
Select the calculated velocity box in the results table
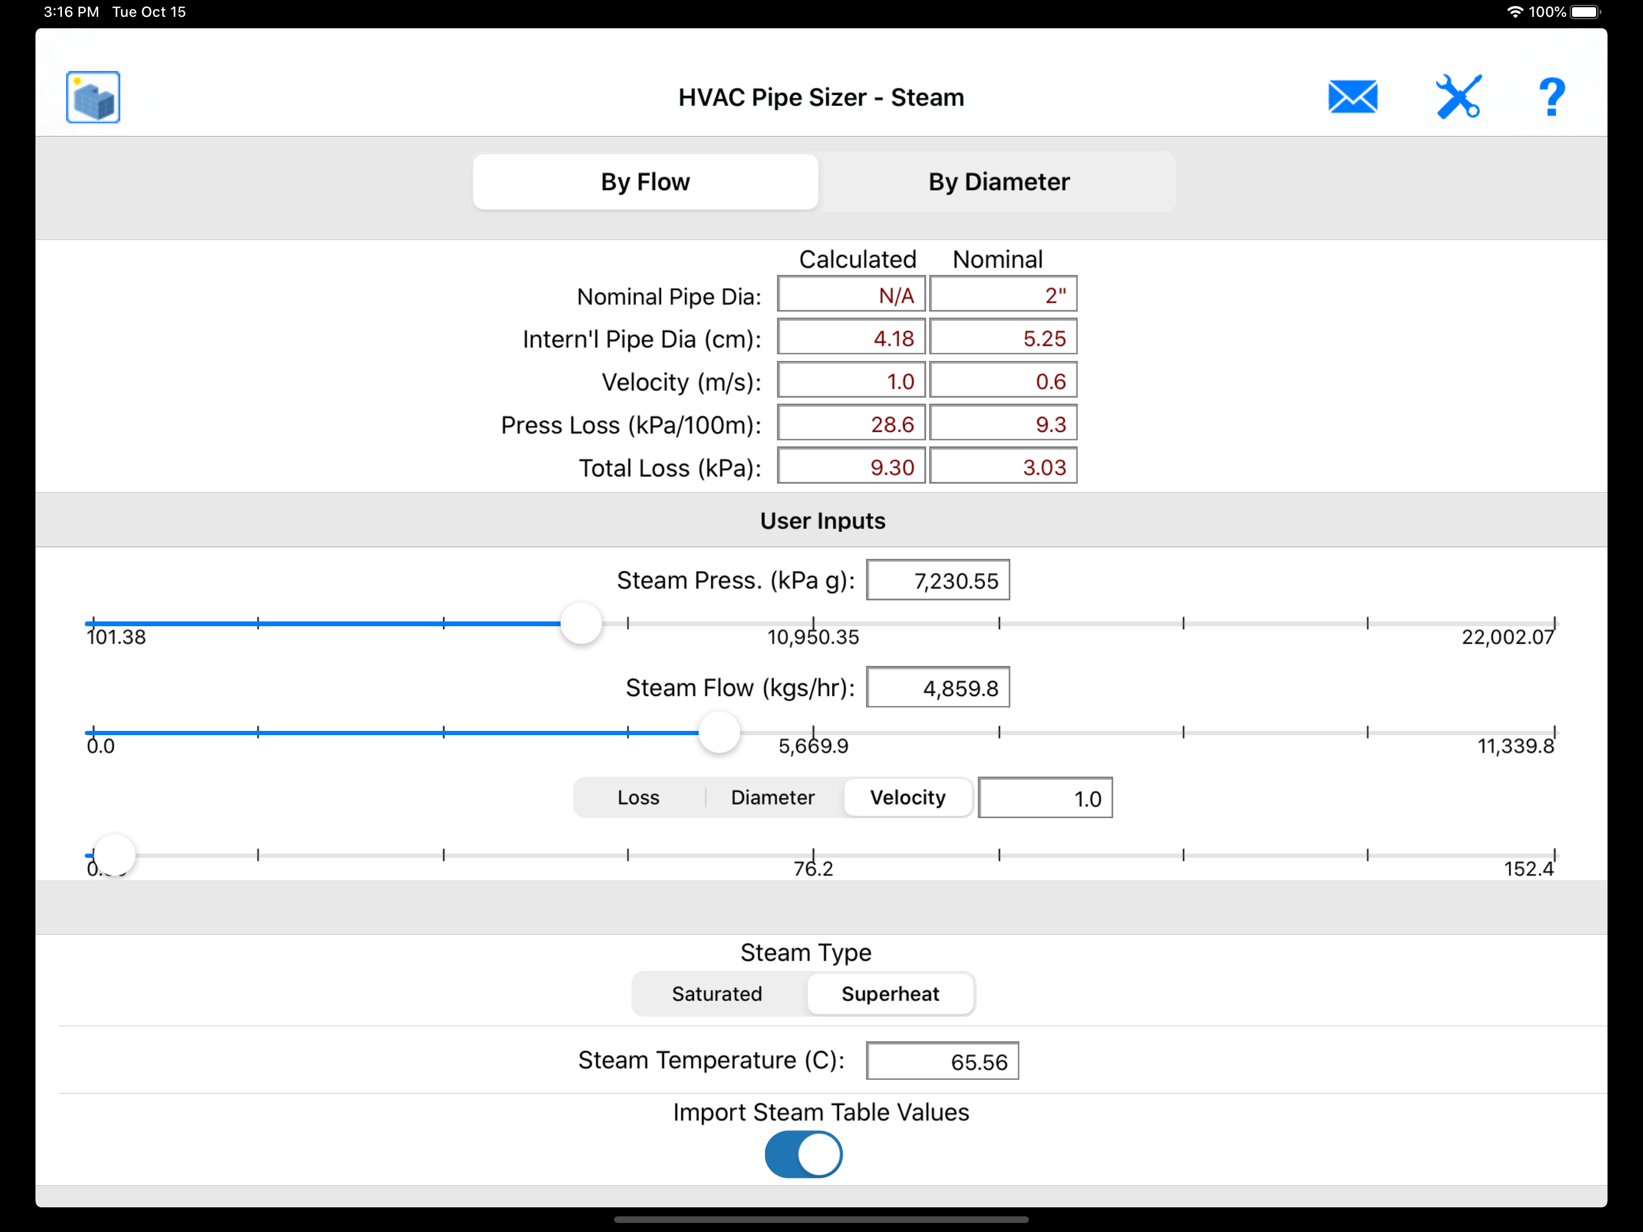[851, 380]
